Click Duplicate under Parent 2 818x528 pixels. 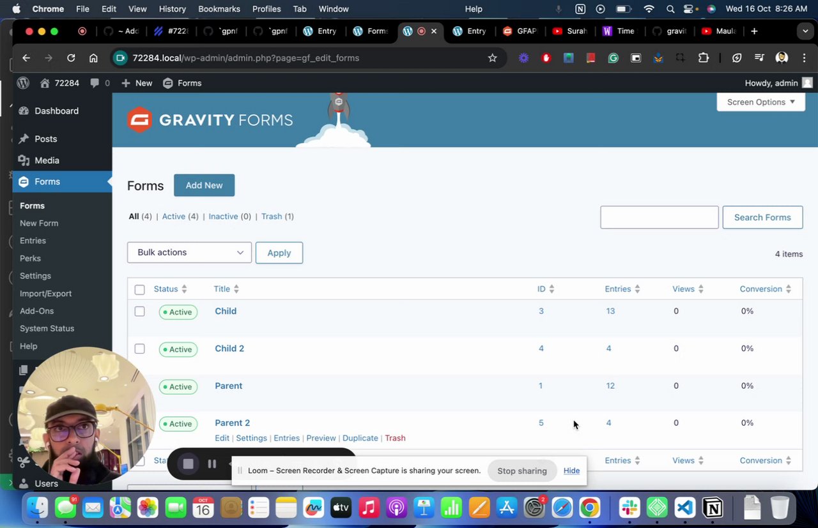[x=360, y=438]
